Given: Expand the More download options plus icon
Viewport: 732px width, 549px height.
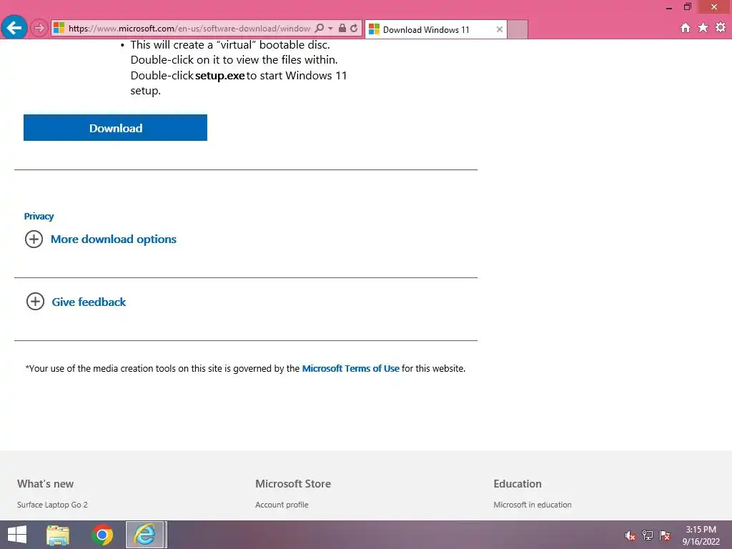Looking at the screenshot, I should pos(34,239).
